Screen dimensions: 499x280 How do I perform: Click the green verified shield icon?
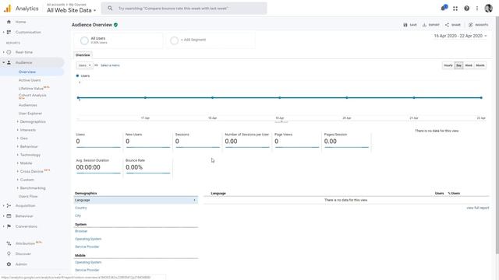(x=116, y=25)
